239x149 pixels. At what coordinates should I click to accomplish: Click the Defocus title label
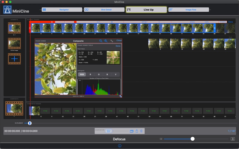point(119,139)
